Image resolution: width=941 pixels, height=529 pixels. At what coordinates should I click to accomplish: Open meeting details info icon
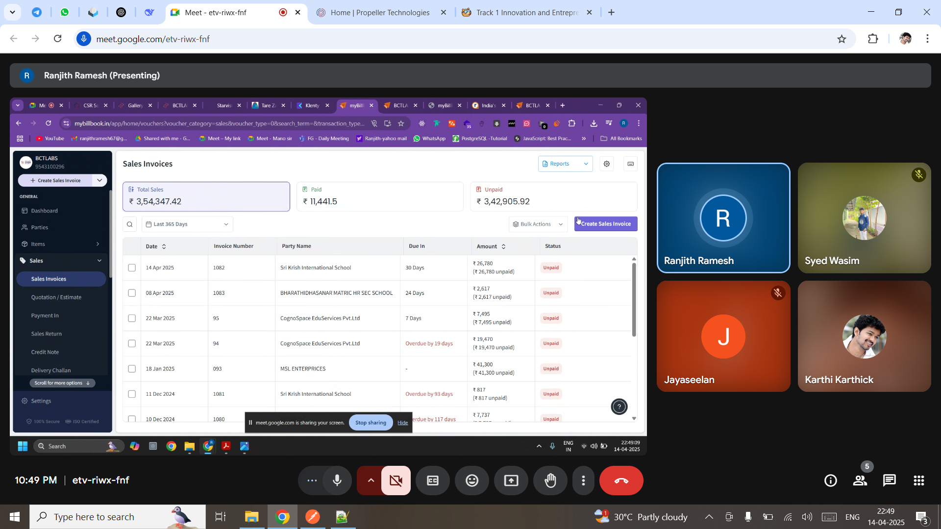[x=831, y=481]
